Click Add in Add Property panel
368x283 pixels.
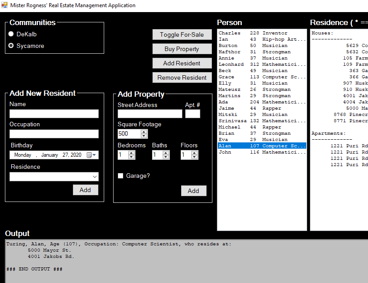point(193,191)
